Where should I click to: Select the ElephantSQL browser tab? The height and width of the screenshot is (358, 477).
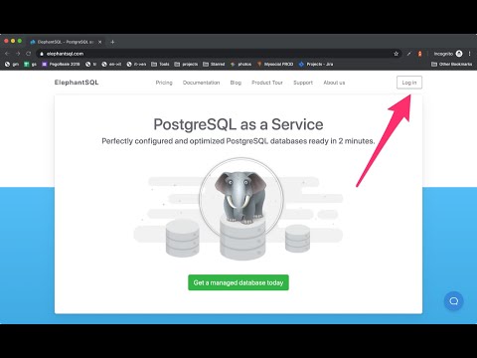[65, 42]
